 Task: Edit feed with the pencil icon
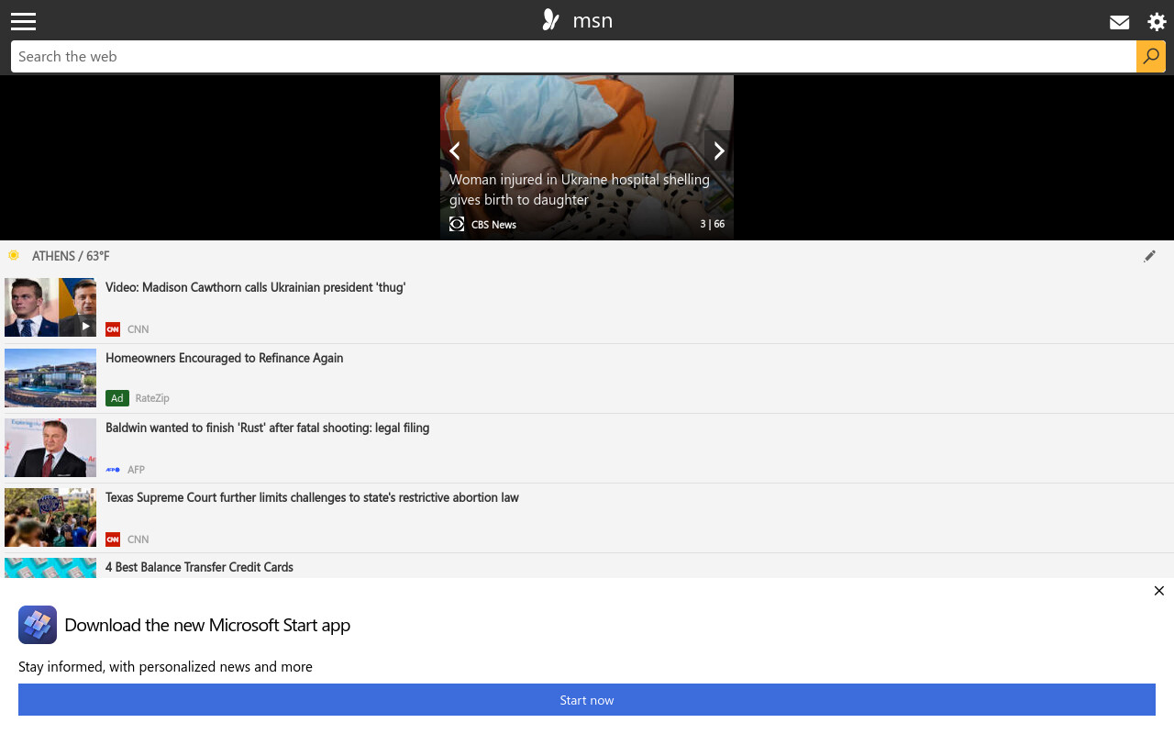pyautogui.click(x=1149, y=256)
